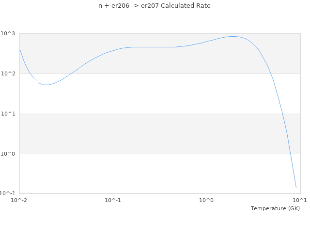This screenshot has height=232, width=310.
Task: Click the 10^2 y-axis label
Action: click(x=9, y=74)
